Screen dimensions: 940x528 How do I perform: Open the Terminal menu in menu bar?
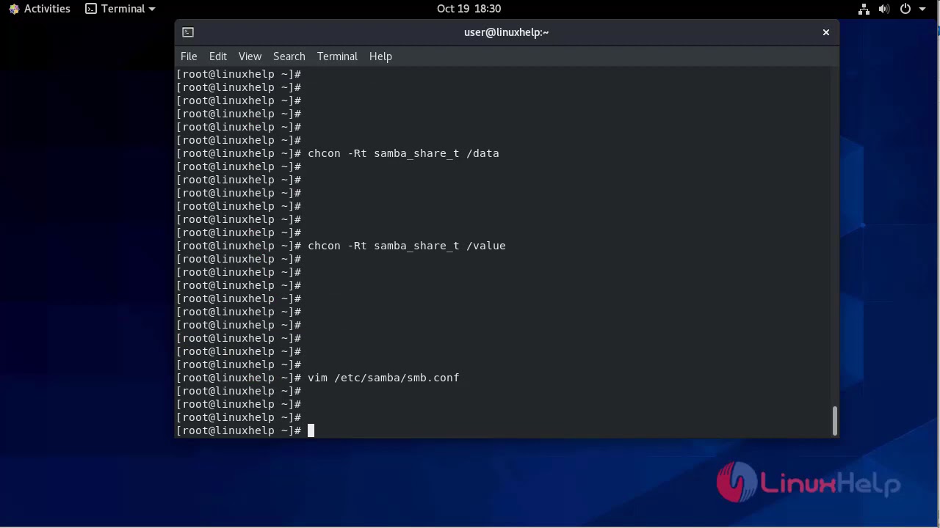[337, 56]
